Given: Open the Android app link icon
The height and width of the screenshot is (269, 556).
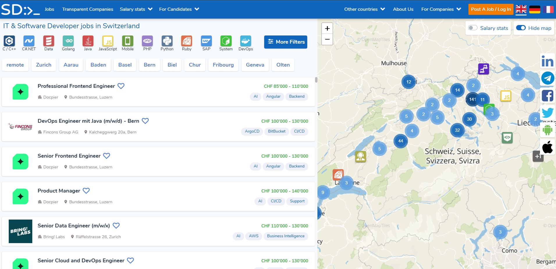Looking at the screenshot, I should coord(548,130).
